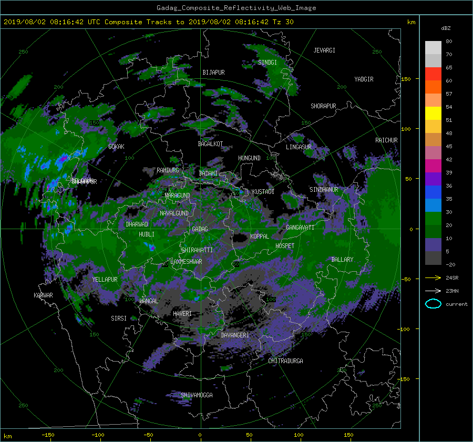Click the DAVANGERI city label

(235, 335)
